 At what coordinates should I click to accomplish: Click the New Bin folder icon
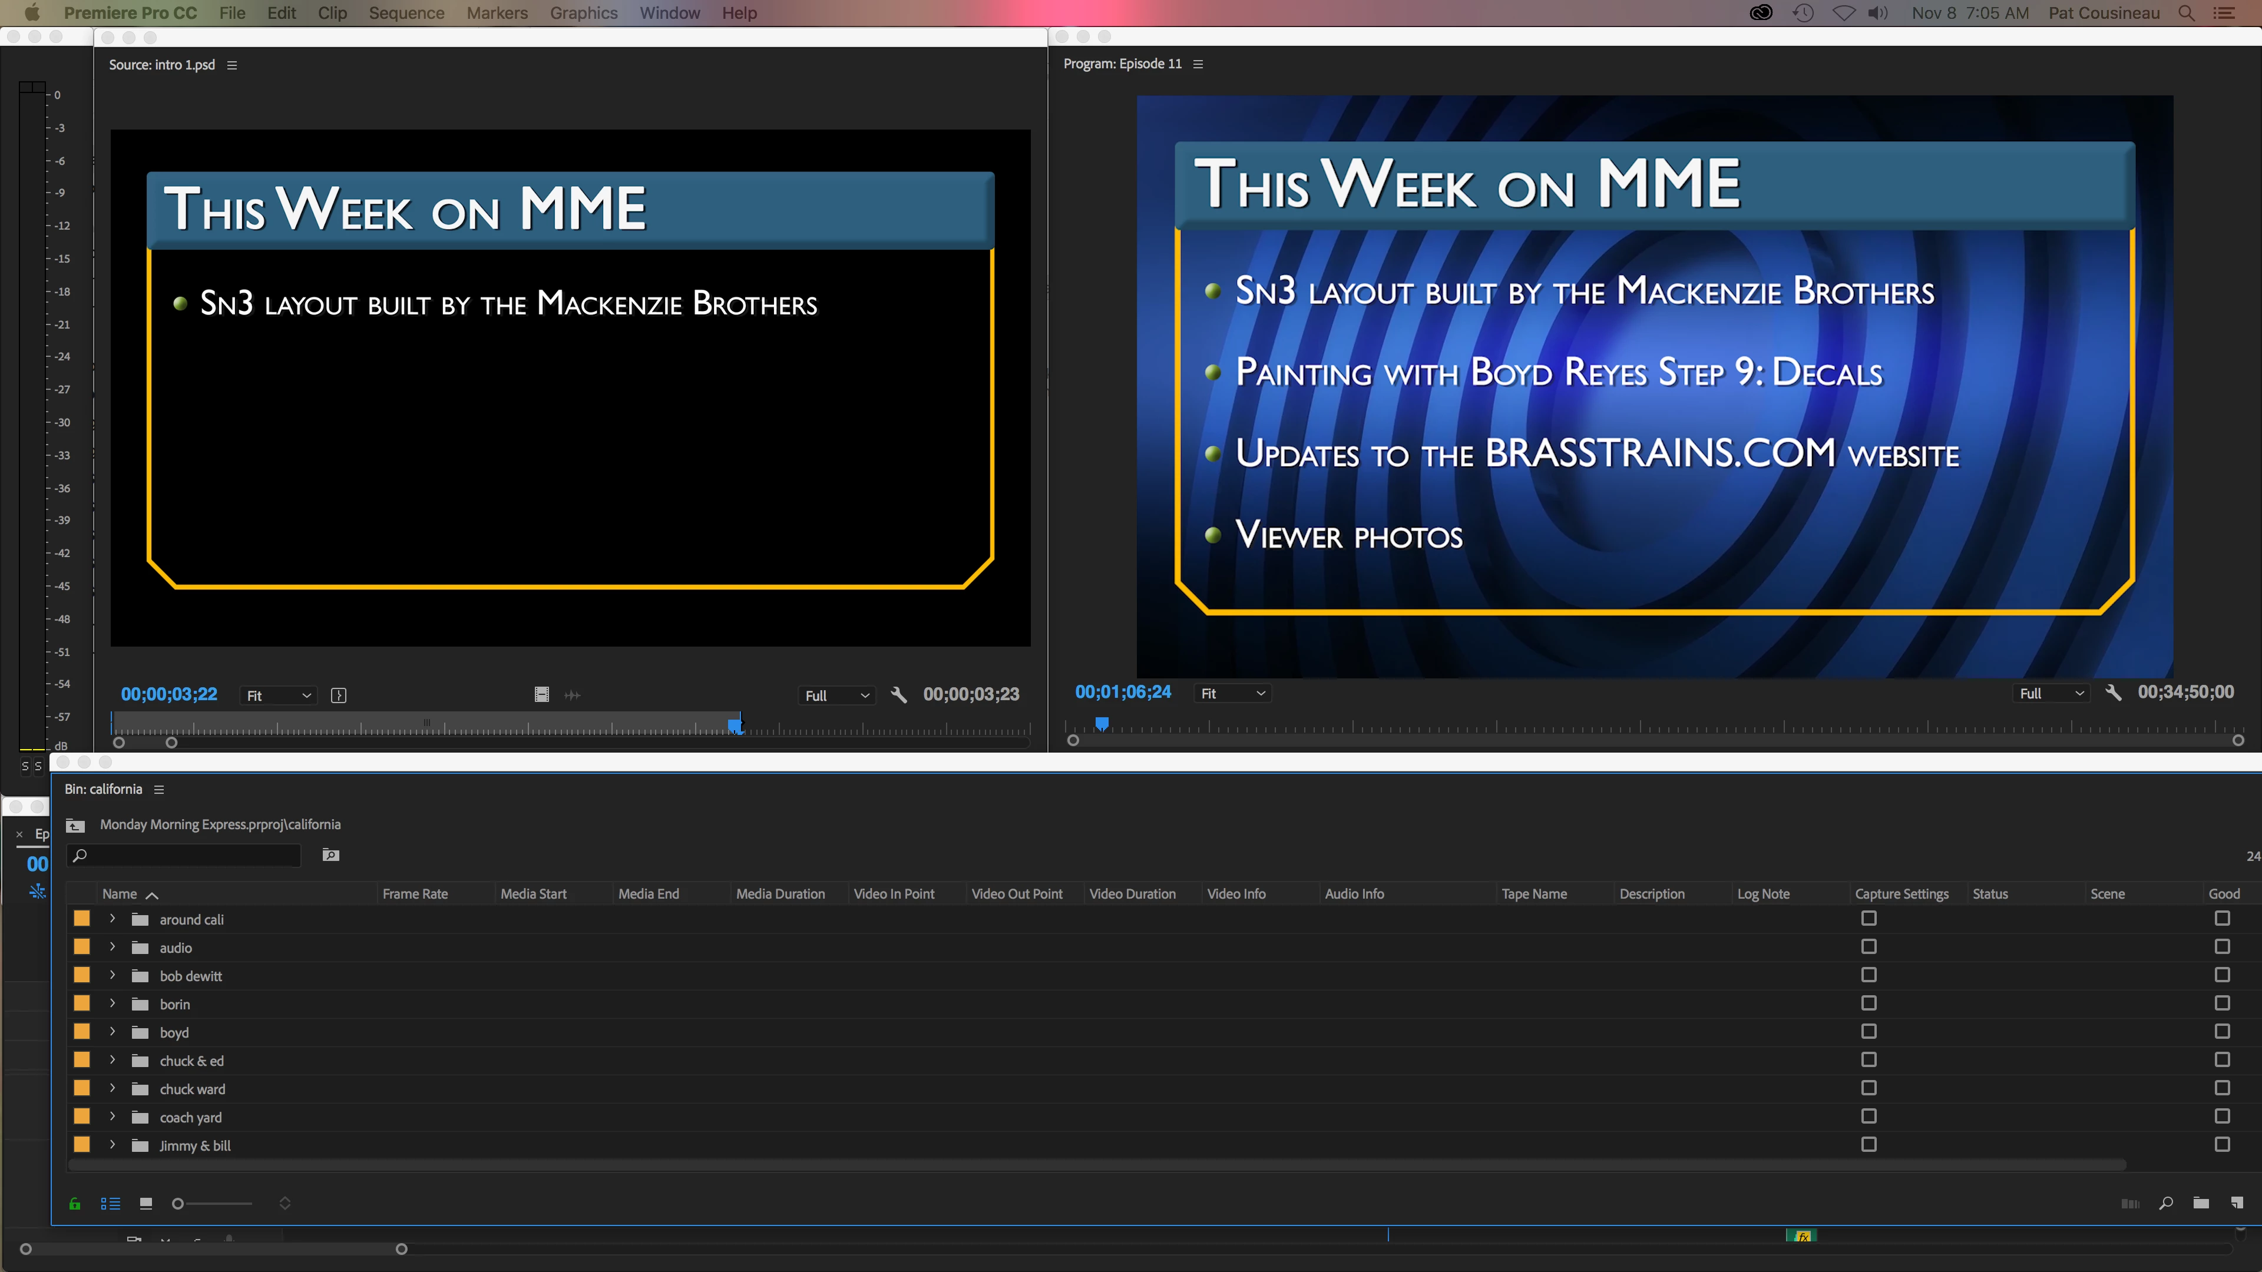pos(2201,1203)
